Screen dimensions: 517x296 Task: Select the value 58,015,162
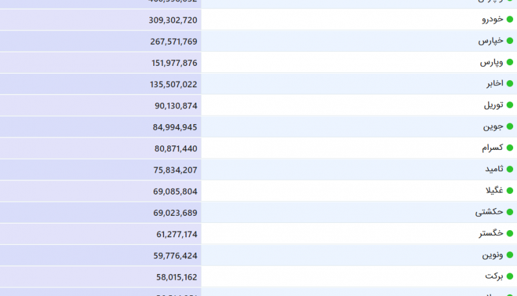click(176, 277)
